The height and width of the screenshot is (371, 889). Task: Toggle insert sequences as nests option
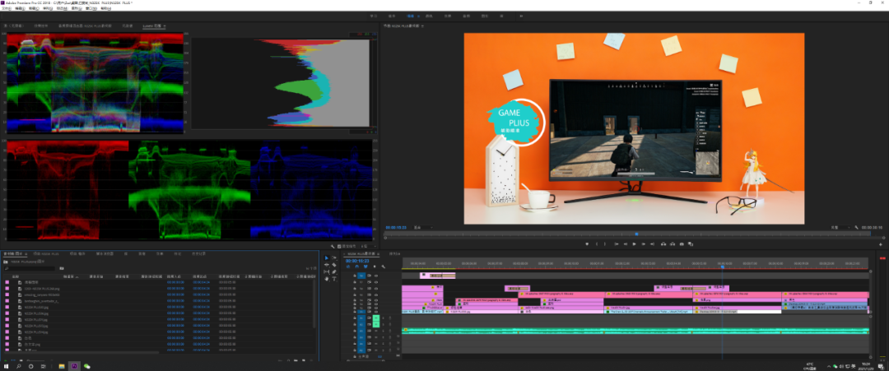348,267
